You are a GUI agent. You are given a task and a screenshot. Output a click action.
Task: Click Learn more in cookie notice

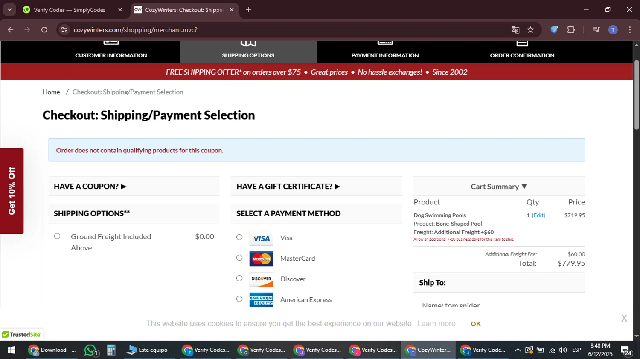click(x=436, y=324)
